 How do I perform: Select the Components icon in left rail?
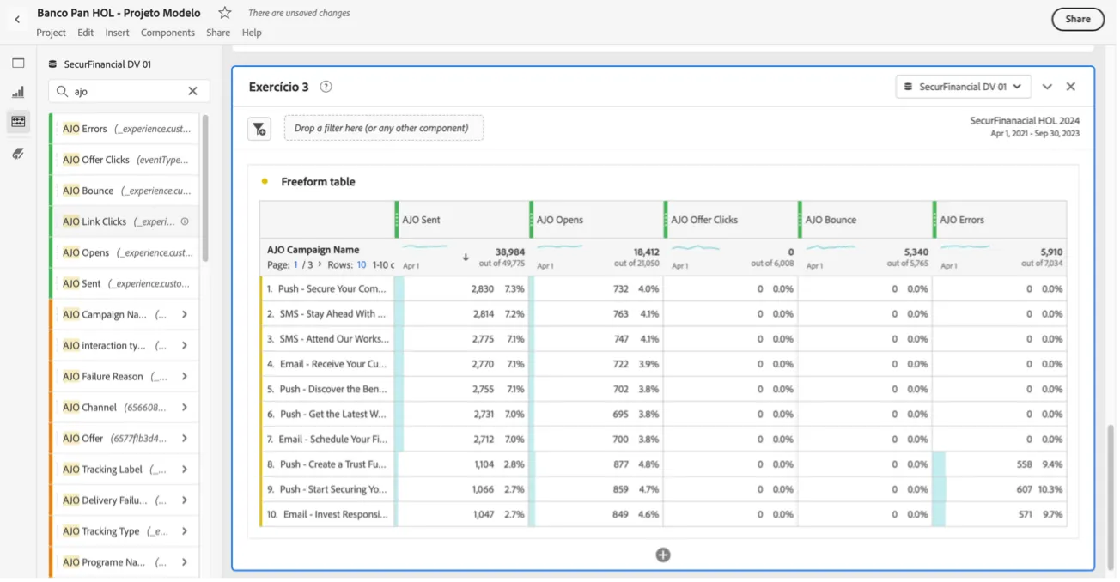click(18, 121)
